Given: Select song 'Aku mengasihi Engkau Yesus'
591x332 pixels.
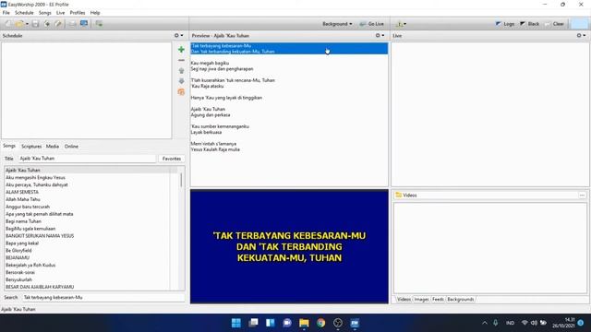Looking at the screenshot, I should 35,177.
